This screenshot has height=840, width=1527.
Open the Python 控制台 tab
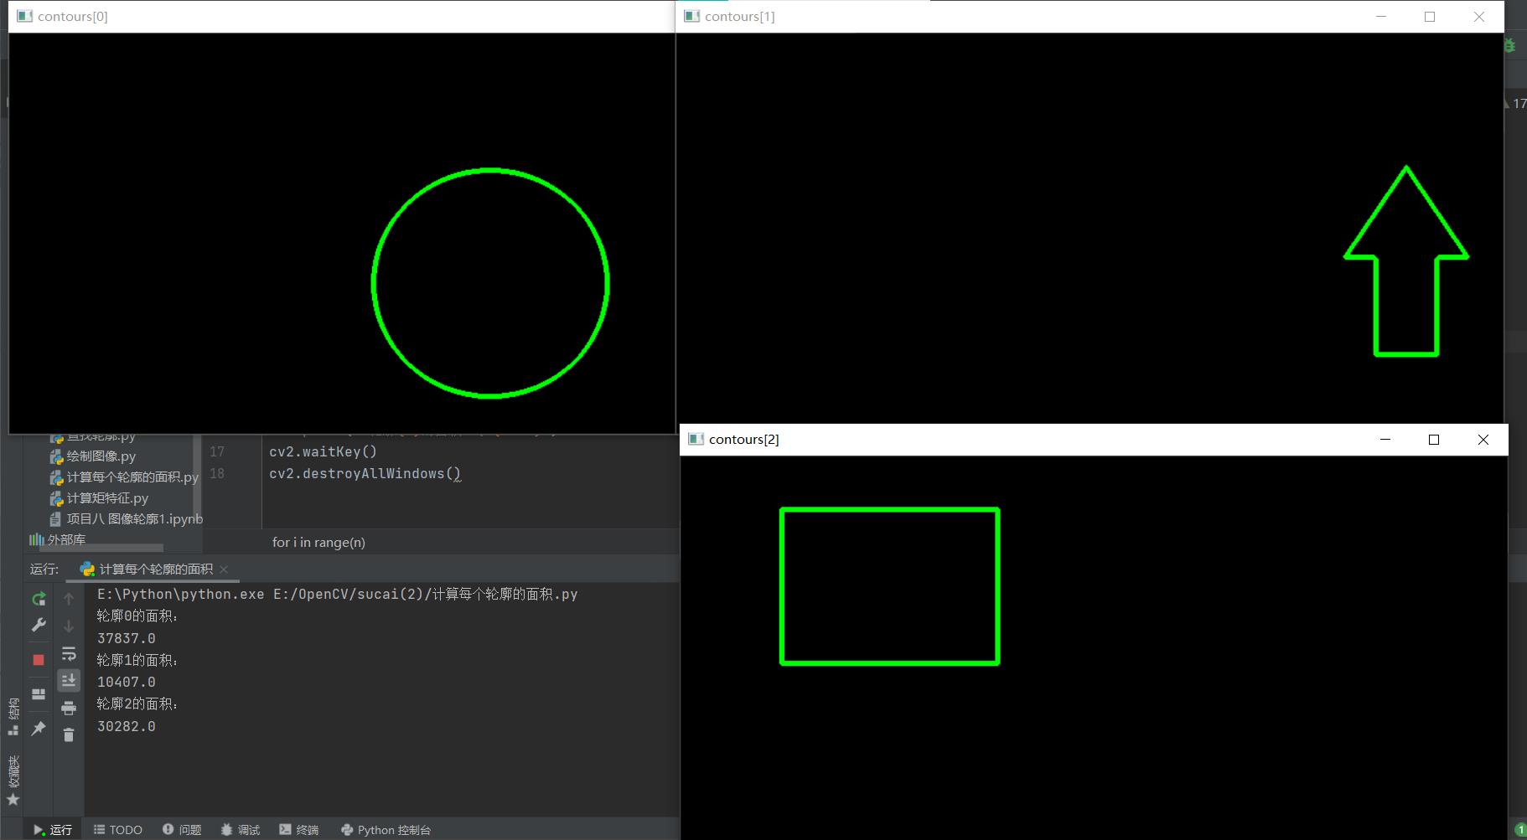click(386, 830)
